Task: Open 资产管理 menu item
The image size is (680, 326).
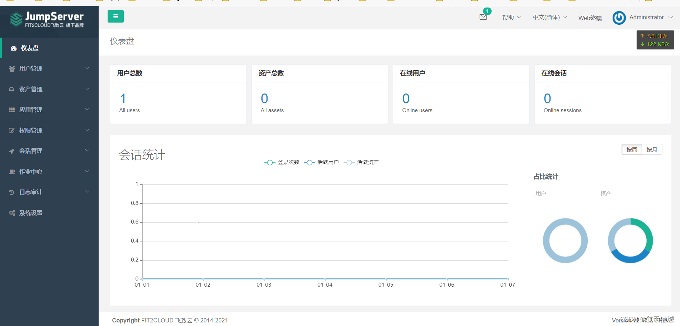Action: click(49, 89)
